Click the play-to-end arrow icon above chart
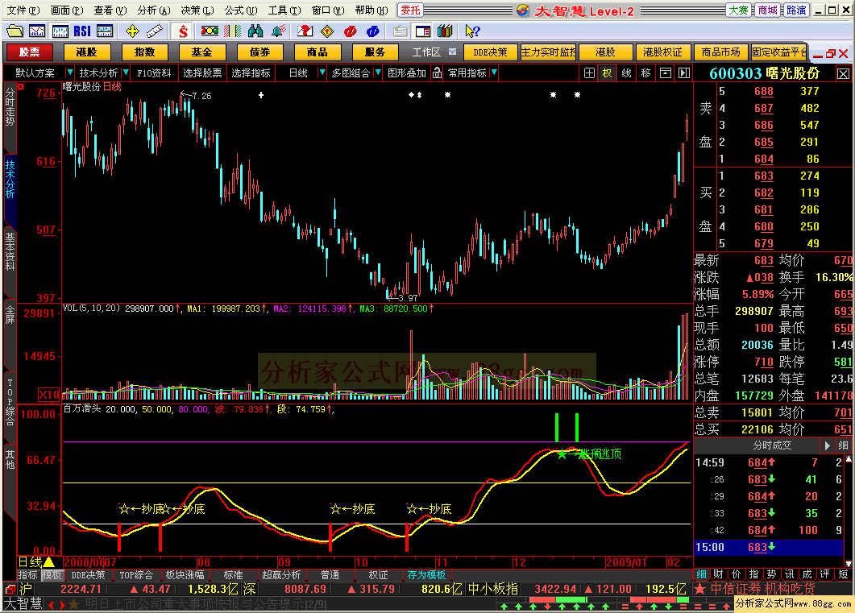The width and height of the screenshot is (855, 613). tap(684, 73)
